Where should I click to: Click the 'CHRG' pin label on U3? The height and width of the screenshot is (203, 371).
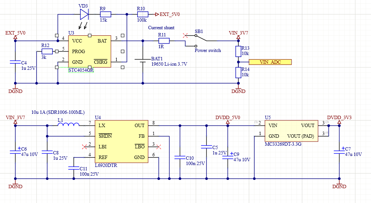coord(101,62)
